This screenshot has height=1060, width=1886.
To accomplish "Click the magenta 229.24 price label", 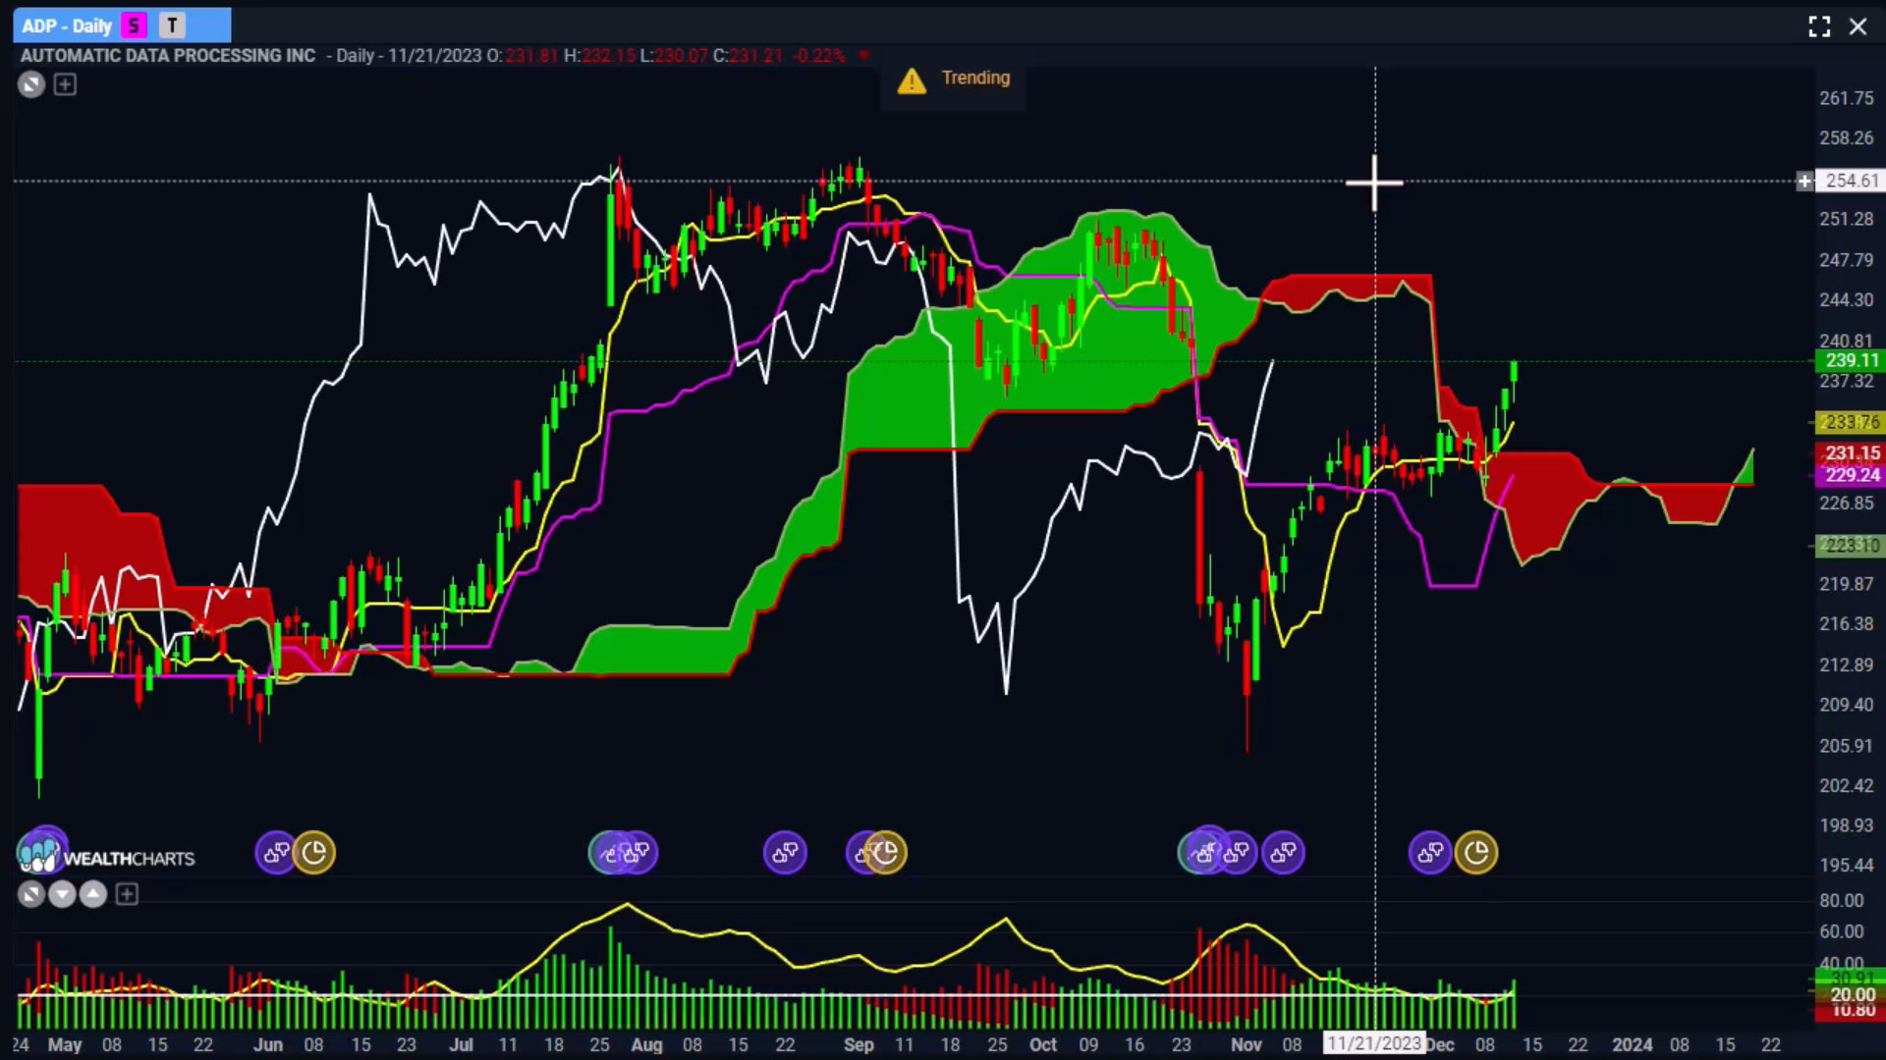I will [x=1852, y=475].
